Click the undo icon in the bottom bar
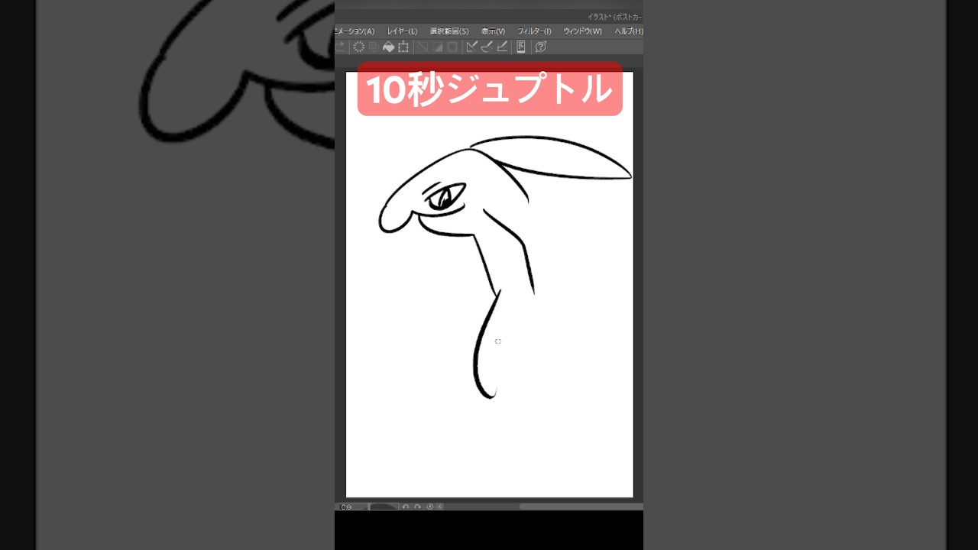 405,506
